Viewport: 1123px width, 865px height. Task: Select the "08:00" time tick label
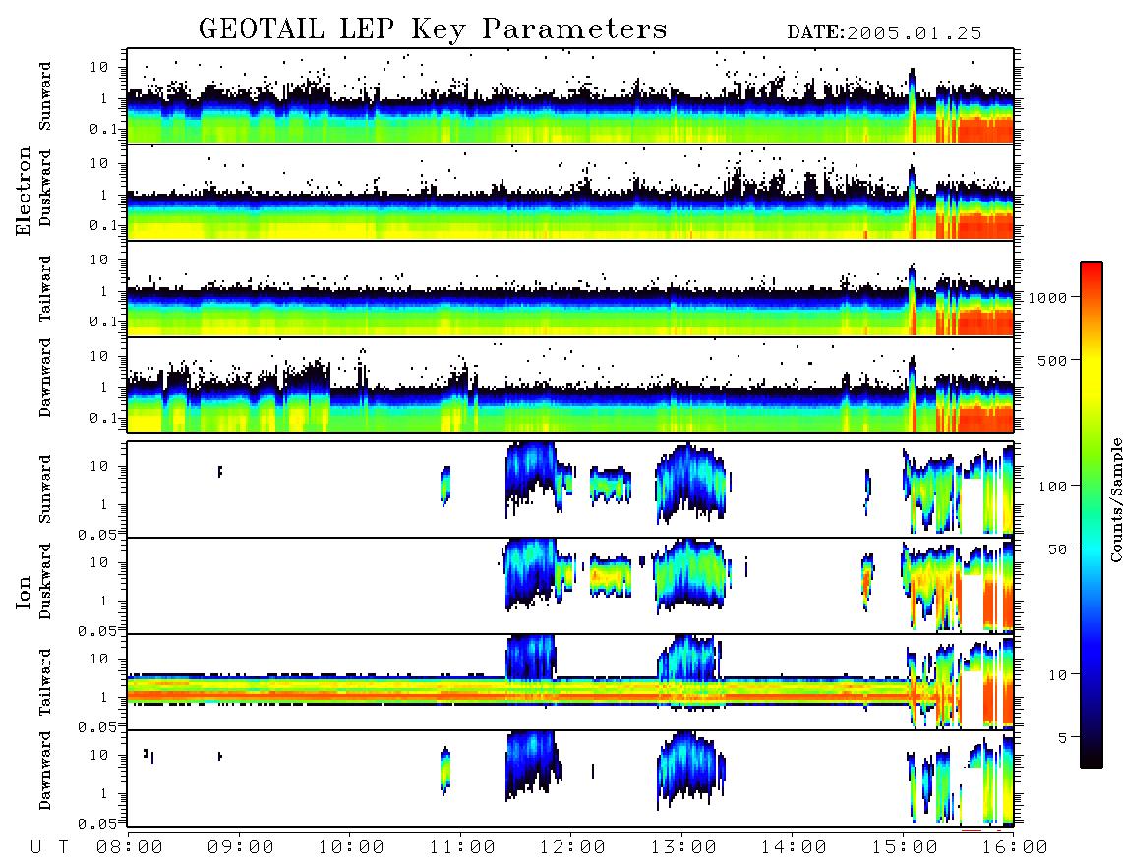[x=129, y=848]
